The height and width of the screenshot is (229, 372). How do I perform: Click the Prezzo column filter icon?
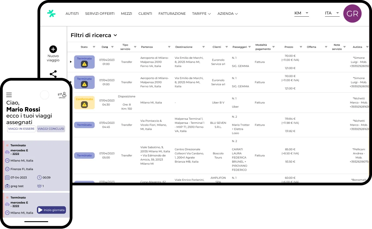pyautogui.click(x=300, y=47)
